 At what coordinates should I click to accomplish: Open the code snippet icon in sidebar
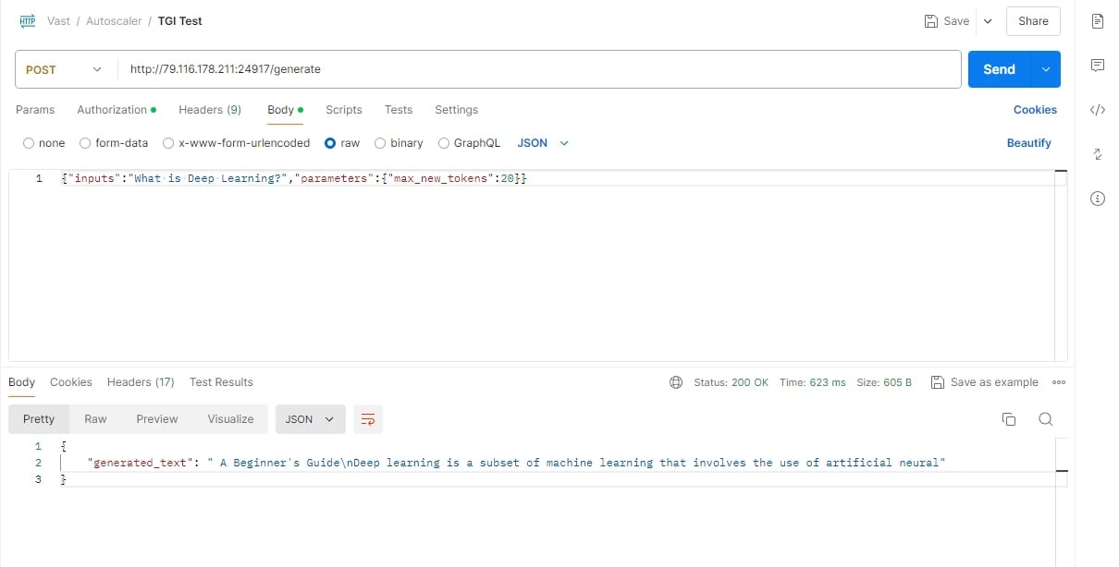[1098, 110]
